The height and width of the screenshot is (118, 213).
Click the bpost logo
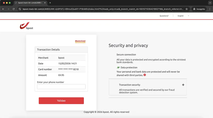click(x=26, y=26)
